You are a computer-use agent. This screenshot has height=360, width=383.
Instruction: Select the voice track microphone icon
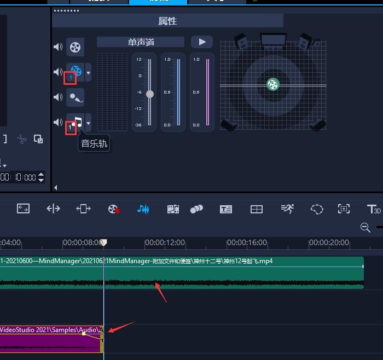tap(76, 97)
